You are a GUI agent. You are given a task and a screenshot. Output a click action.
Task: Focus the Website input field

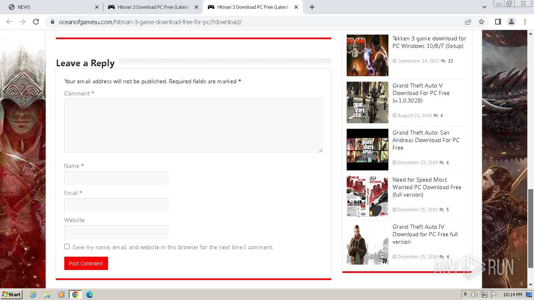(116, 232)
